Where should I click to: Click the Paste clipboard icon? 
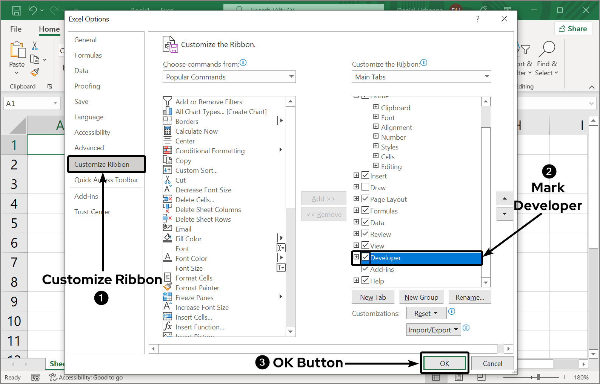point(17,50)
